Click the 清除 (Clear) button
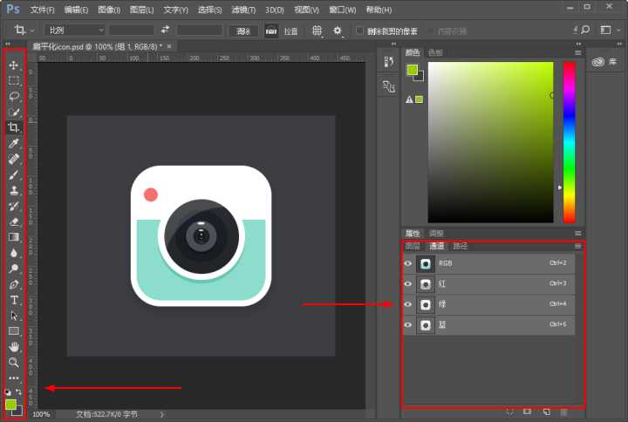The image size is (628, 422). pyautogui.click(x=242, y=31)
